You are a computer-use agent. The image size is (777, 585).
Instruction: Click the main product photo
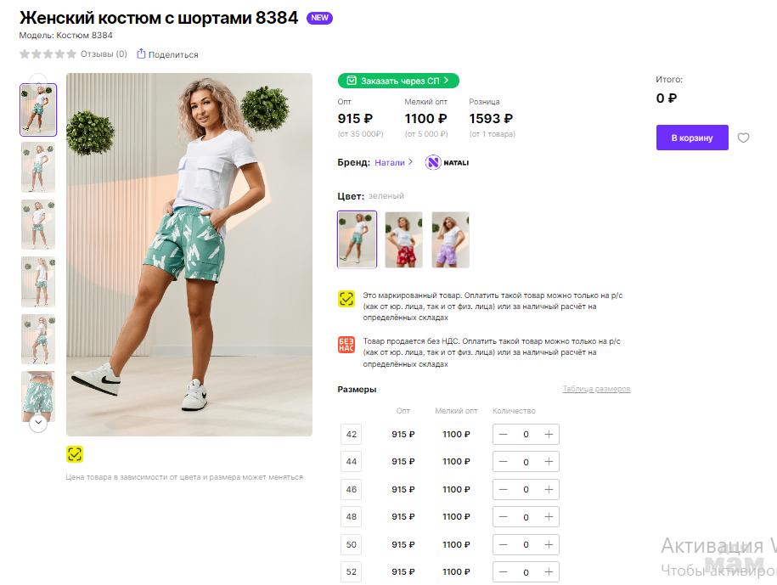click(x=189, y=255)
